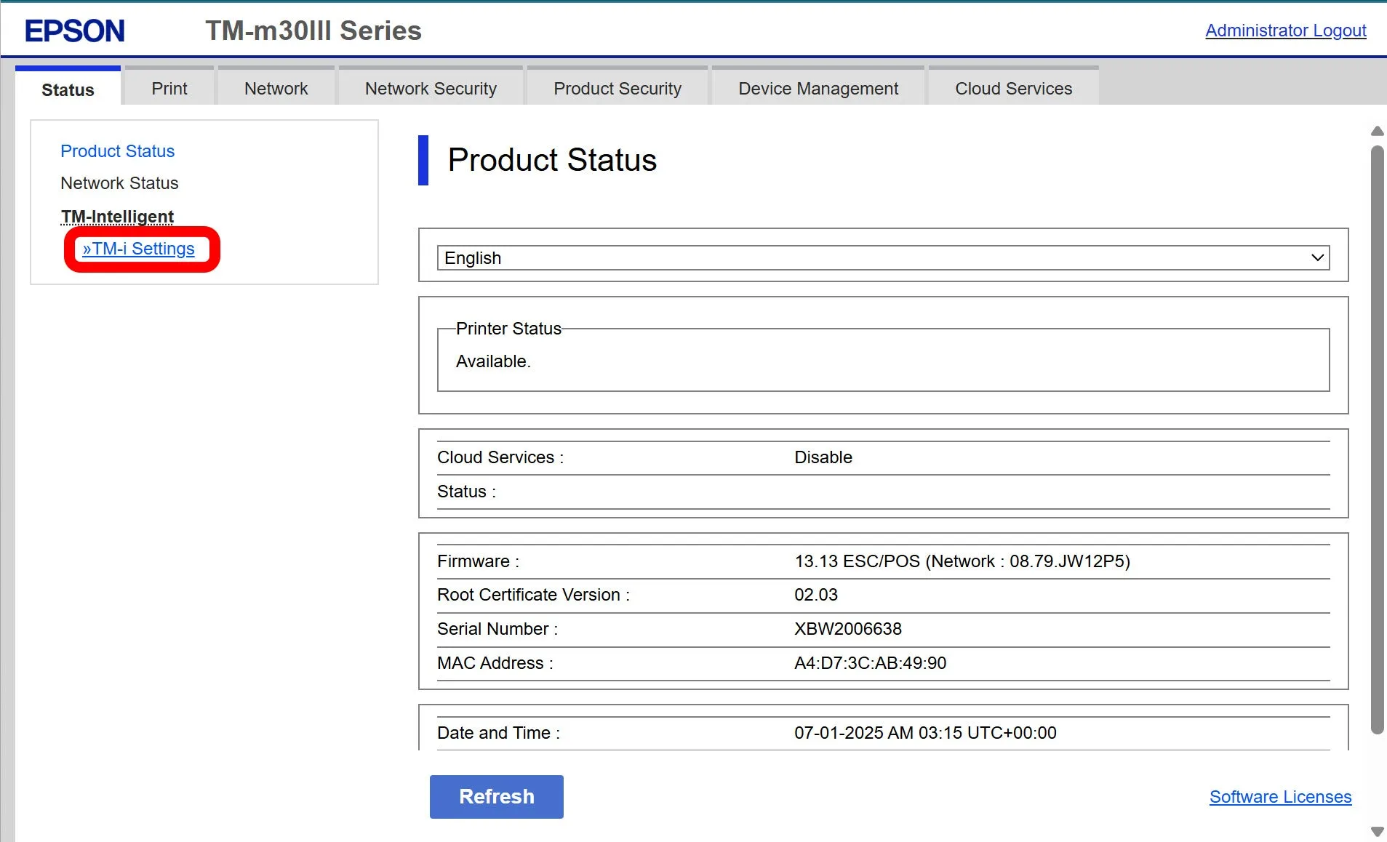Viewport: 1387px width, 842px height.
Task: Click the Administrator Logout link
Action: click(x=1285, y=31)
